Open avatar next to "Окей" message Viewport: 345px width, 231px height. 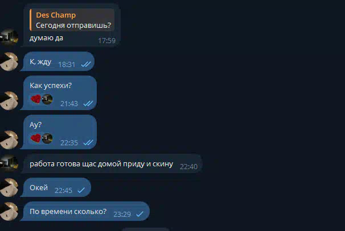(x=9, y=187)
